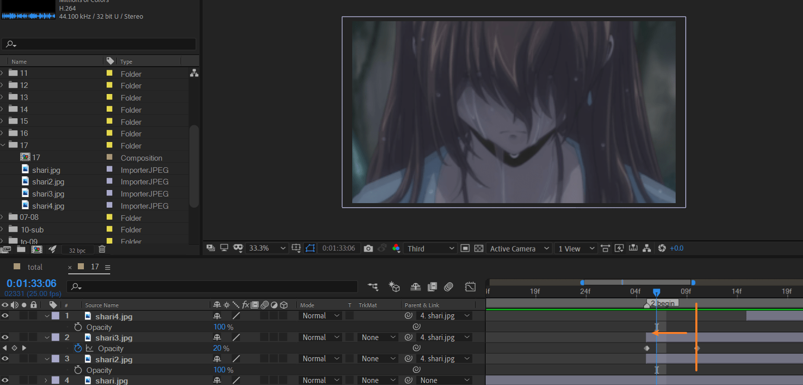Click 2 begin marker in timeline
The height and width of the screenshot is (385, 803).
662,303
